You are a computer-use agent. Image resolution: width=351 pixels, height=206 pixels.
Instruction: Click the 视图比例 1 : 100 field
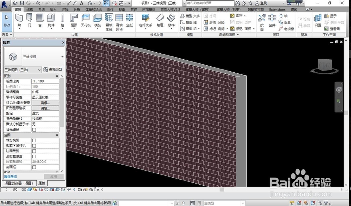tap(45, 81)
